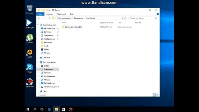199x112 pixels.
Task: Click the Bandicam recording taskbar icon
Action: pyautogui.click(x=71, y=109)
